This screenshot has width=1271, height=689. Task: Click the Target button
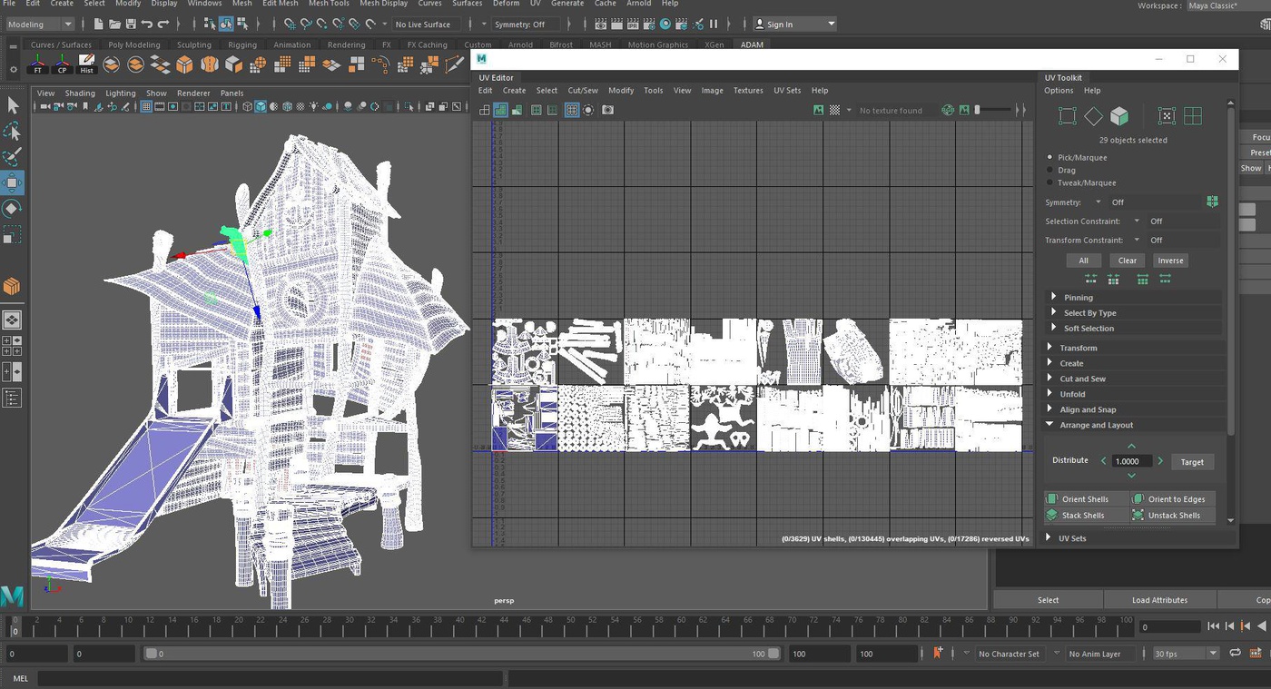(1191, 462)
